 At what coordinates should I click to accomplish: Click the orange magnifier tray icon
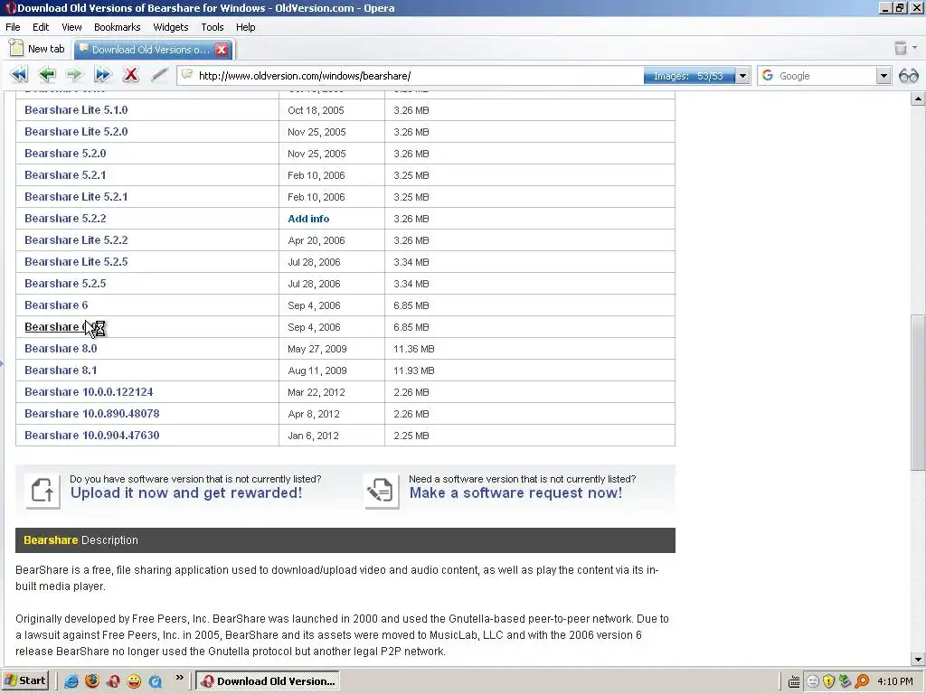tap(862, 681)
